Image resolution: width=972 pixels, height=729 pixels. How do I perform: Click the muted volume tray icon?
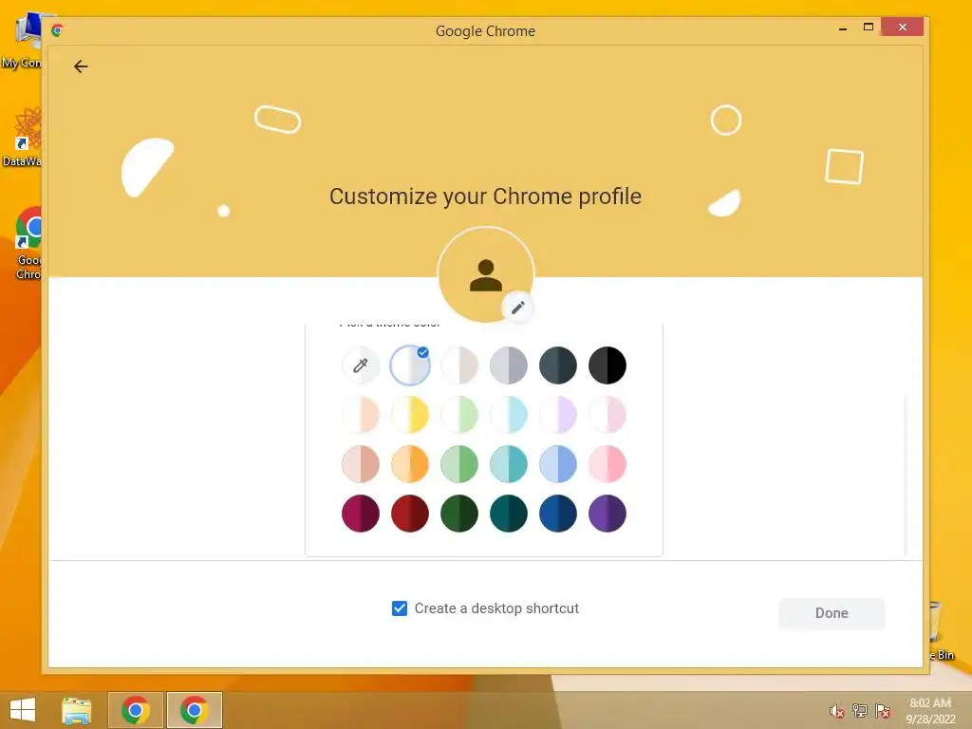tap(836, 711)
